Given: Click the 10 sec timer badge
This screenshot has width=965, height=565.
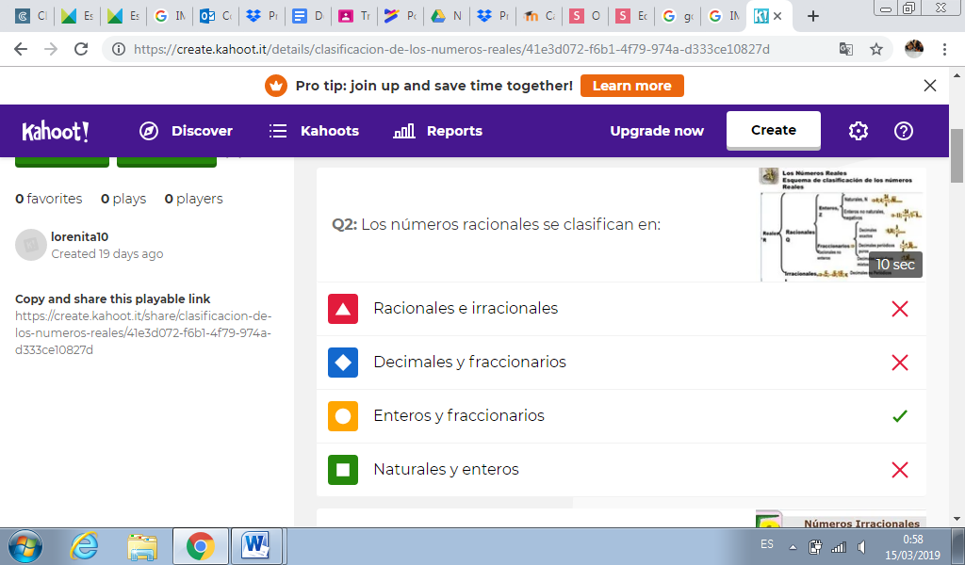Looking at the screenshot, I should 895,265.
